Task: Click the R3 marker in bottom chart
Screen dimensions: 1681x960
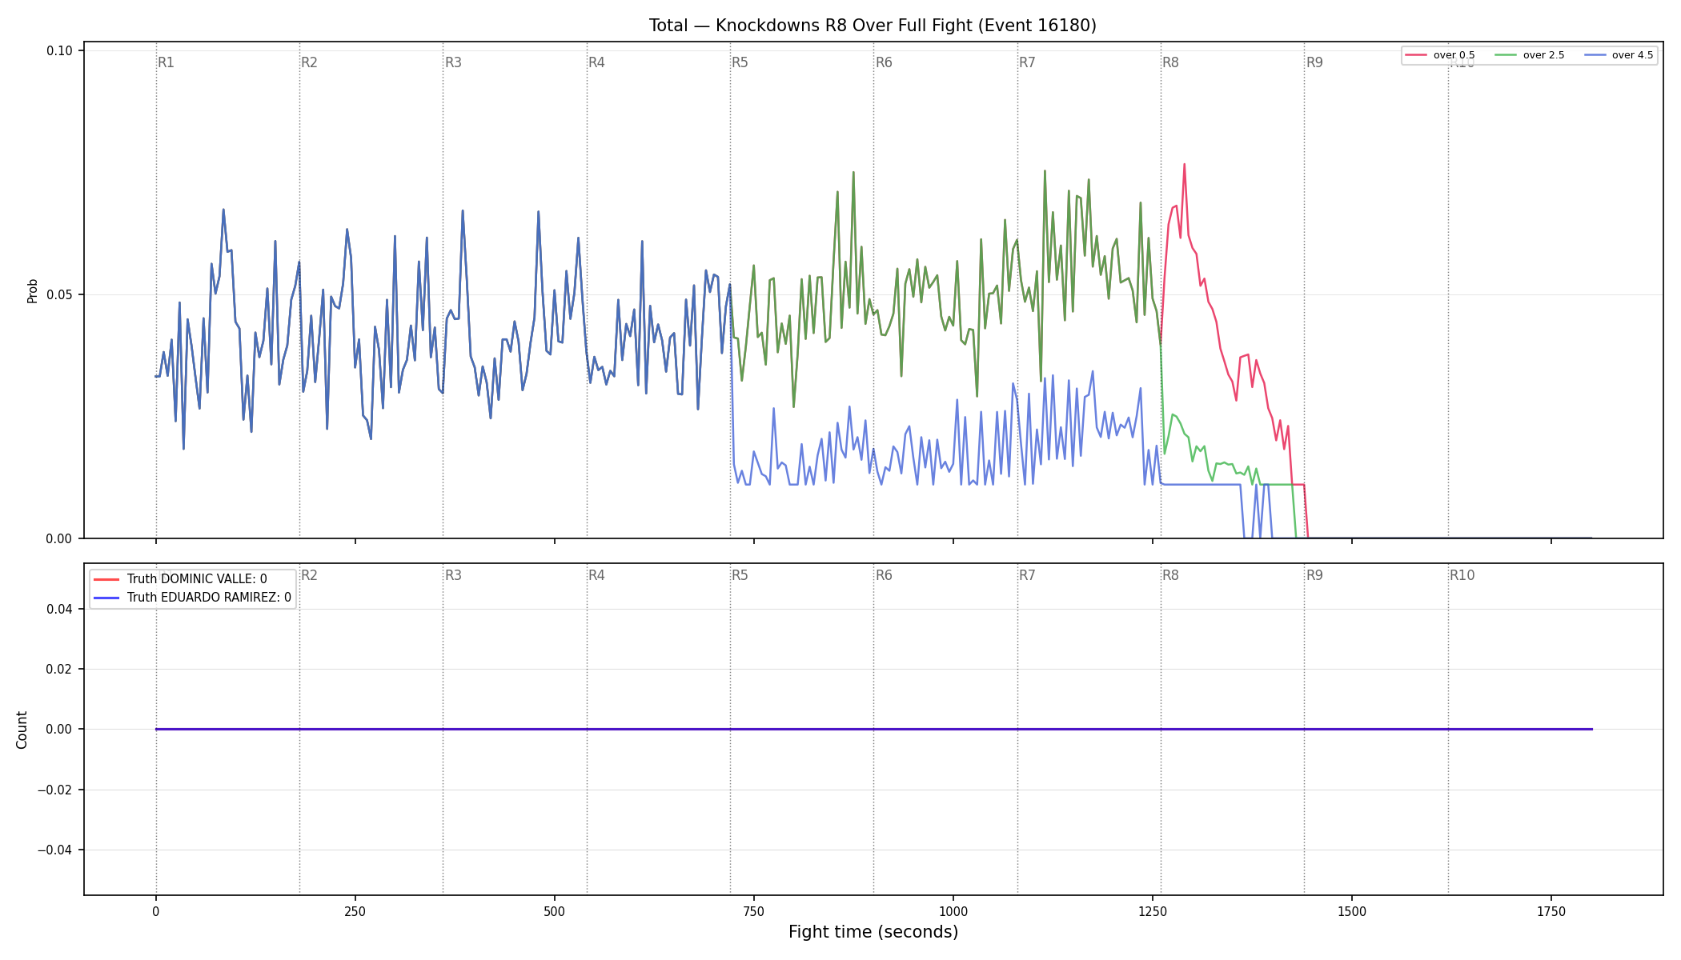Action: [x=453, y=575]
